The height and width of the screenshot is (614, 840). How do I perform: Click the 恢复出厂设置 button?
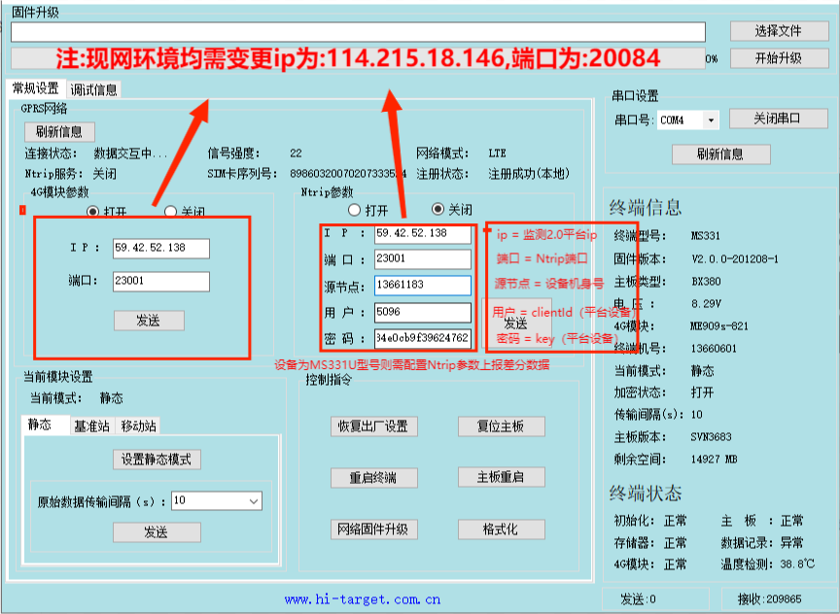click(x=371, y=426)
